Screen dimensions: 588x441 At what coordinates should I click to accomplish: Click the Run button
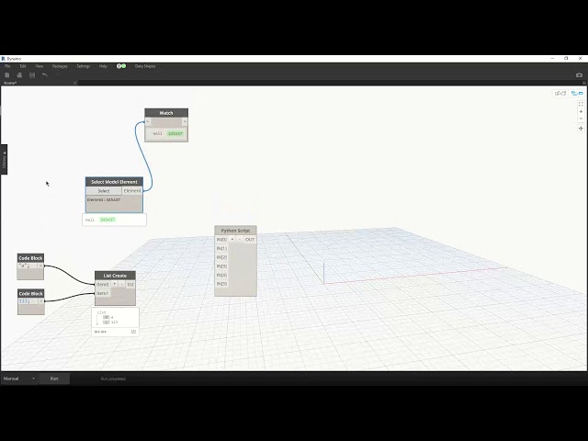click(54, 379)
